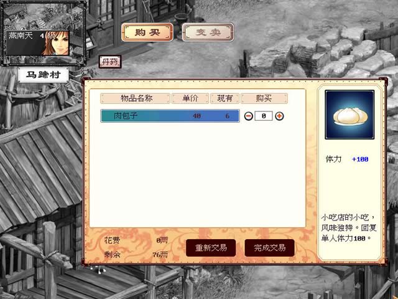398x299 pixels.
Task: Click the minus icon to decrease quantity
Action: [249, 116]
